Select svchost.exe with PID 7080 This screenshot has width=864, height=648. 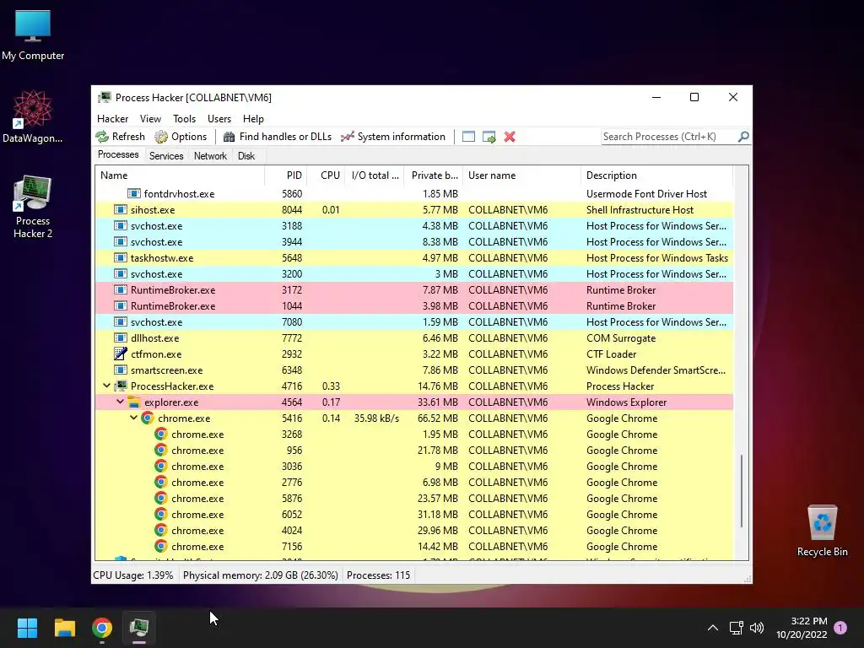tap(414, 321)
